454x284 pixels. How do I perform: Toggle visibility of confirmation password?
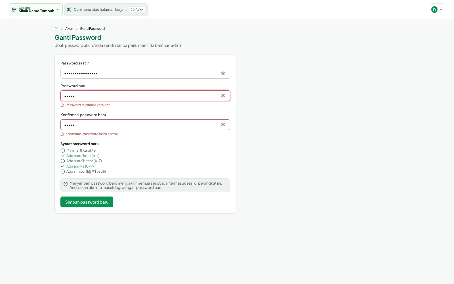[x=223, y=125]
